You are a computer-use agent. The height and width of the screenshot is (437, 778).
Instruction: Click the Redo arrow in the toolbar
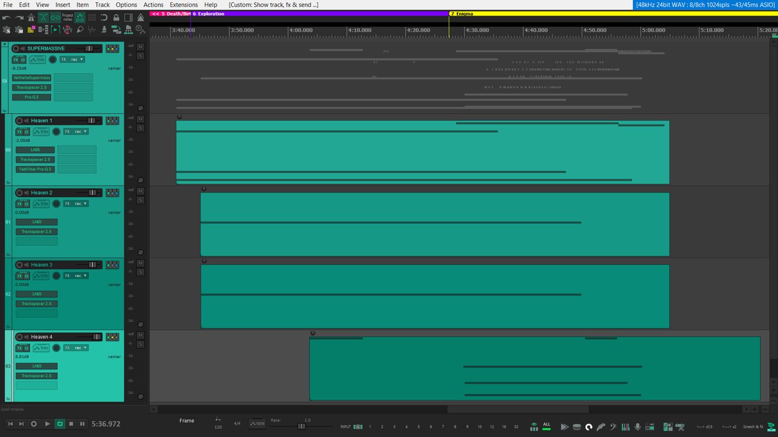click(19, 18)
